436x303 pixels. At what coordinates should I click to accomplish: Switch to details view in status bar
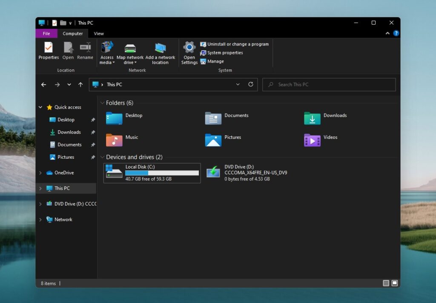[x=386, y=283]
